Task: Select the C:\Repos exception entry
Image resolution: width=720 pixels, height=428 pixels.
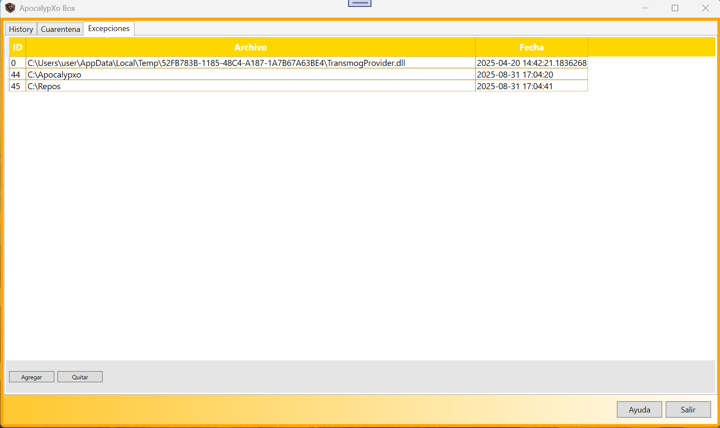Action: (44, 87)
